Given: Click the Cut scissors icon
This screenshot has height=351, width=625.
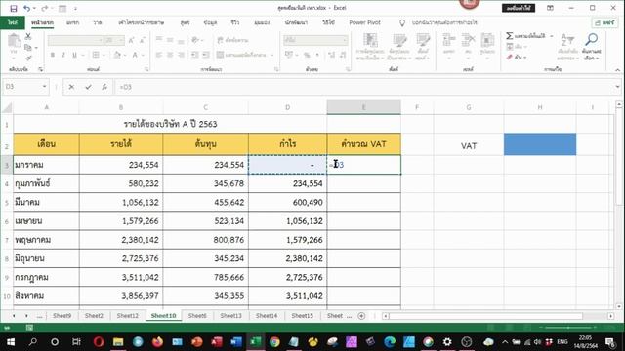Looking at the screenshot, I should (x=28, y=37).
